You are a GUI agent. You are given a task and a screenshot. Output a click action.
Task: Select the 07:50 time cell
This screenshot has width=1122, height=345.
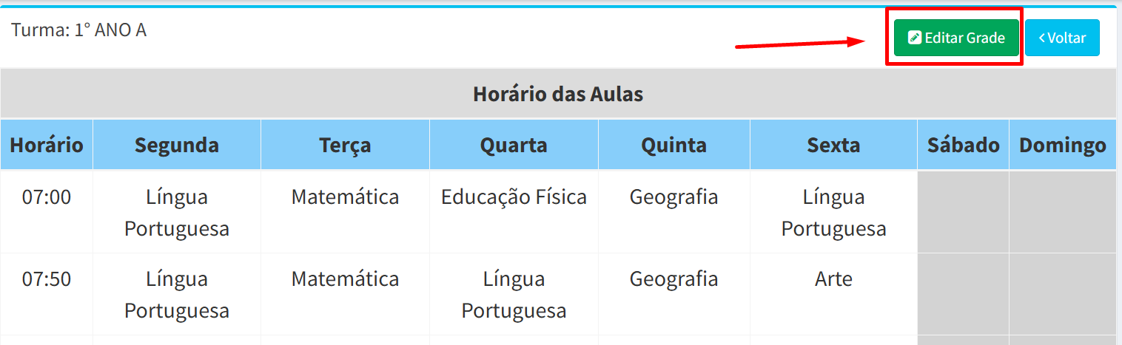[x=47, y=294]
